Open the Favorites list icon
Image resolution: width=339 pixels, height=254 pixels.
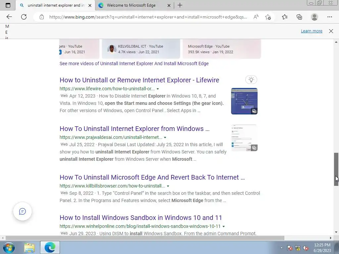[x=285, y=17]
